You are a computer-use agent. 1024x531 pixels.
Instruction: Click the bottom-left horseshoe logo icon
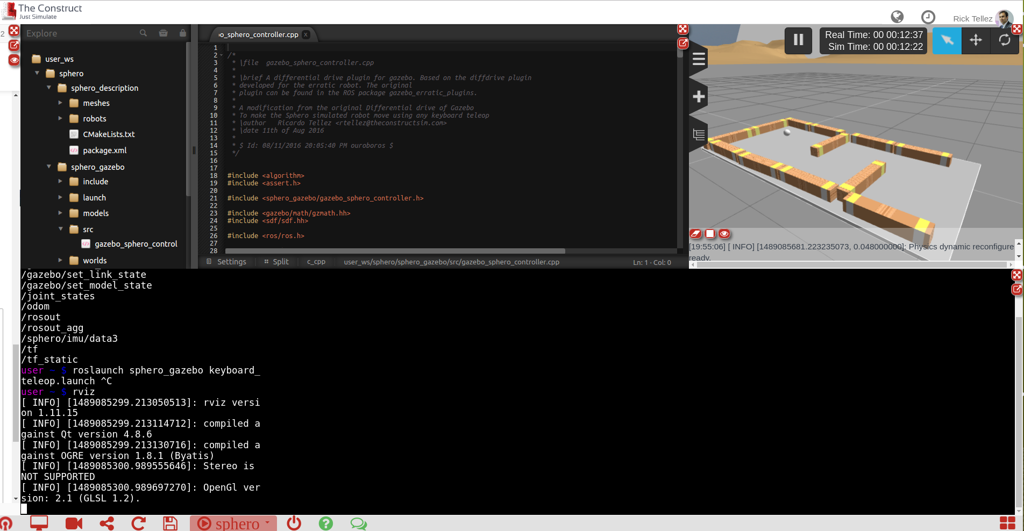[x=6, y=524]
